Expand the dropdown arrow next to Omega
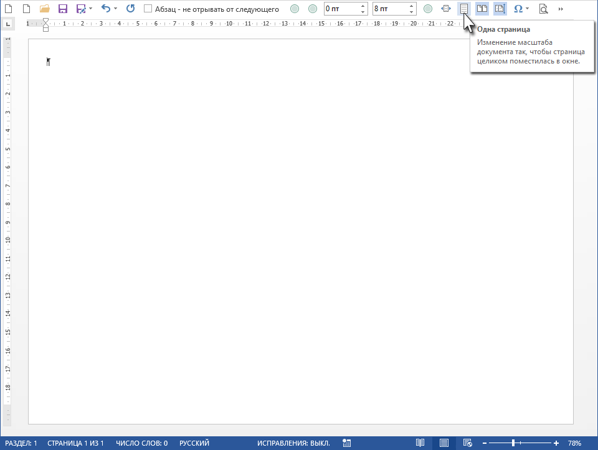 tap(527, 8)
